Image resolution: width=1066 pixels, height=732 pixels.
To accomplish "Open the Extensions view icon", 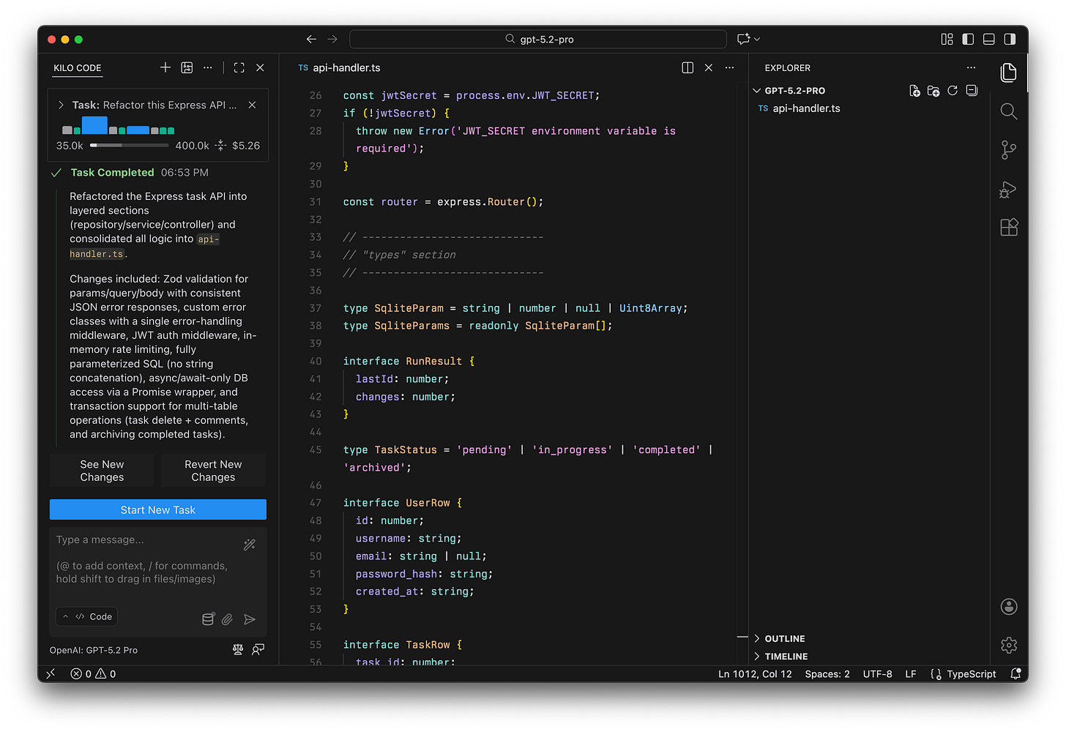I will (x=1008, y=228).
